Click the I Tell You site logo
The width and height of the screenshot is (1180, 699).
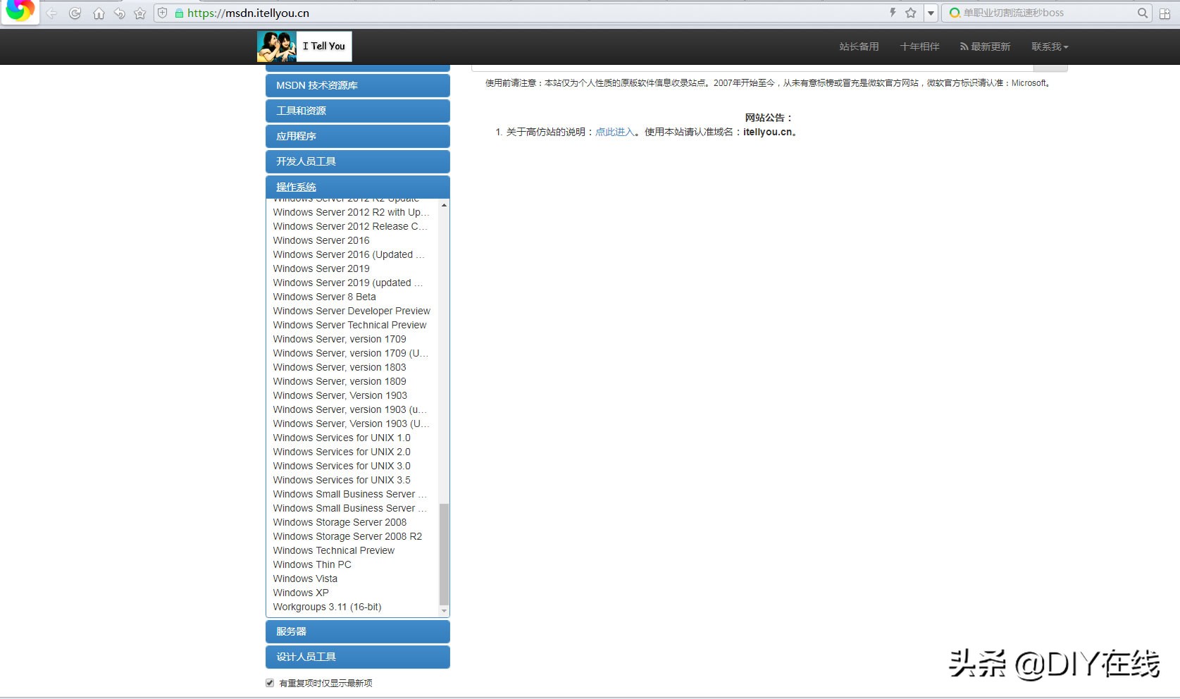(x=304, y=46)
